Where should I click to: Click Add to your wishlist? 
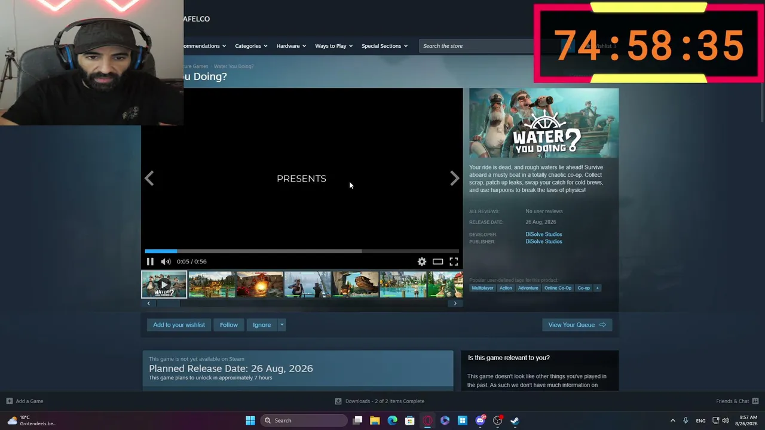(179, 325)
